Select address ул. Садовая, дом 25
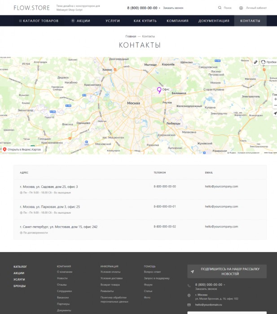 [x=48, y=187]
